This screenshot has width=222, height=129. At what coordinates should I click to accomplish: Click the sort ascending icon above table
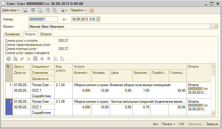56,59
